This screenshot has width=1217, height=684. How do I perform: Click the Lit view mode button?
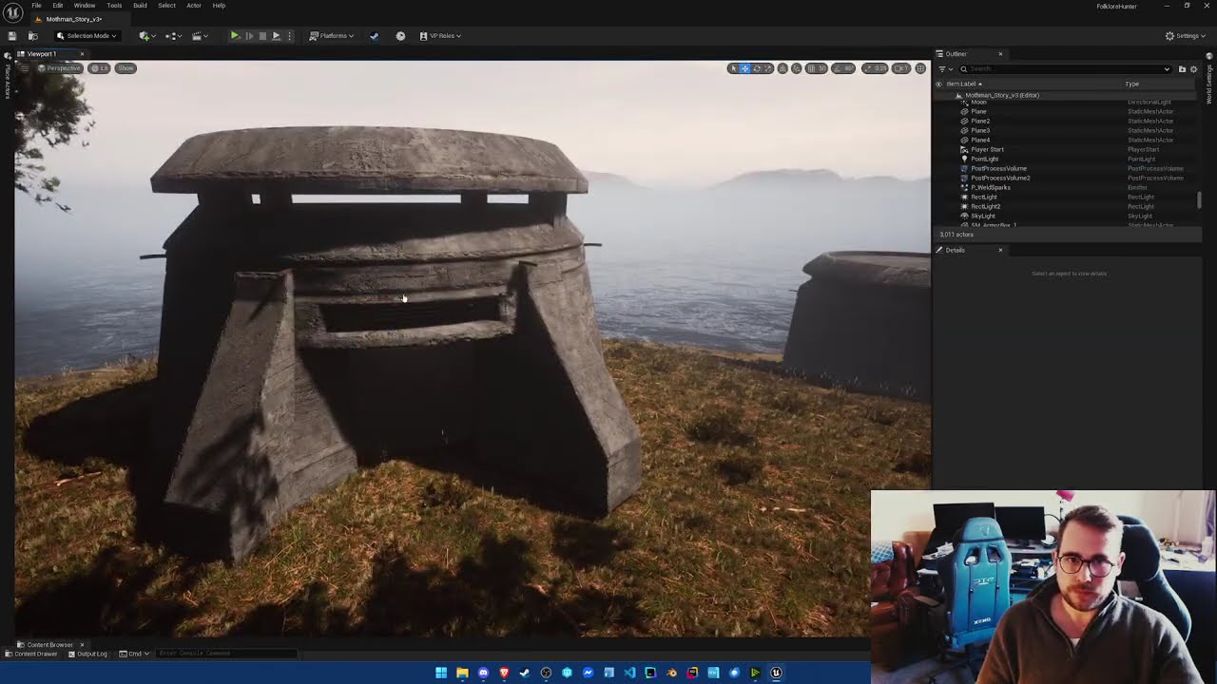click(100, 68)
